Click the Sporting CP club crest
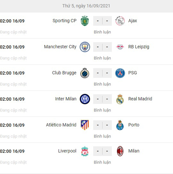Screen dimensions: 173x174 (85, 21)
